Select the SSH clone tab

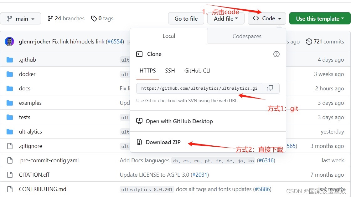click(170, 71)
